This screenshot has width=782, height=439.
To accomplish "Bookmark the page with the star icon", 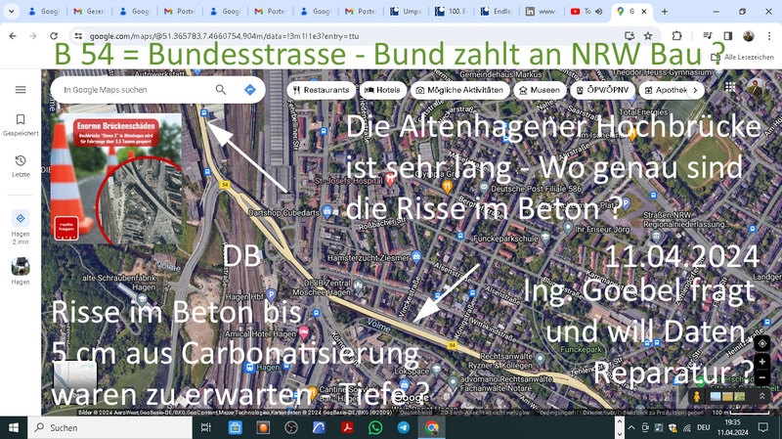I will click(x=648, y=35).
